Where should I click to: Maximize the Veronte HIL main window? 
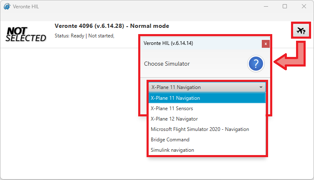[x=285, y=6]
